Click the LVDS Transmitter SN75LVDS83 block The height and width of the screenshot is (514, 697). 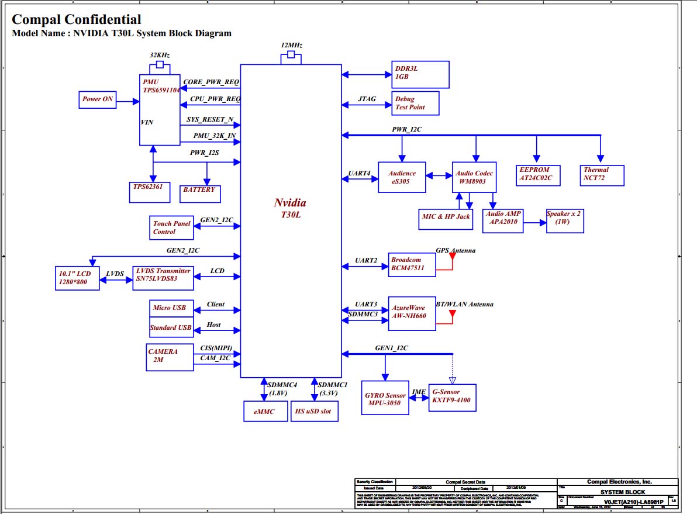tap(163, 278)
